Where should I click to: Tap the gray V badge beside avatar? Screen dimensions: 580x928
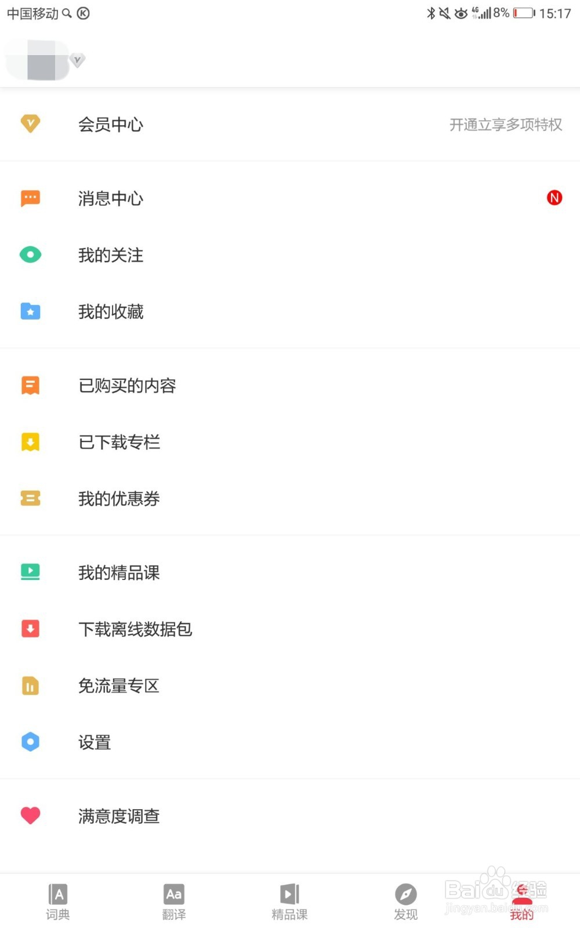[78, 60]
